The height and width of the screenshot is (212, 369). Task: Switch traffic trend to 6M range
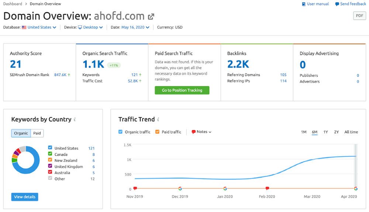(x=315, y=132)
